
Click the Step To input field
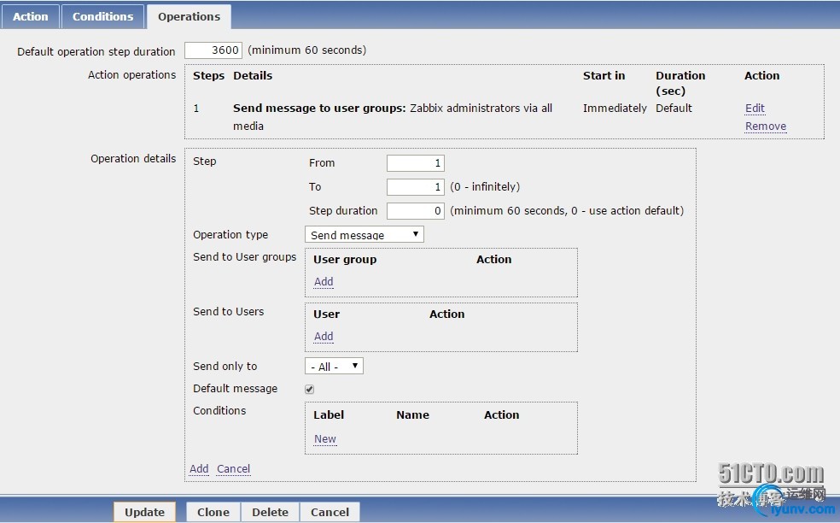click(416, 186)
